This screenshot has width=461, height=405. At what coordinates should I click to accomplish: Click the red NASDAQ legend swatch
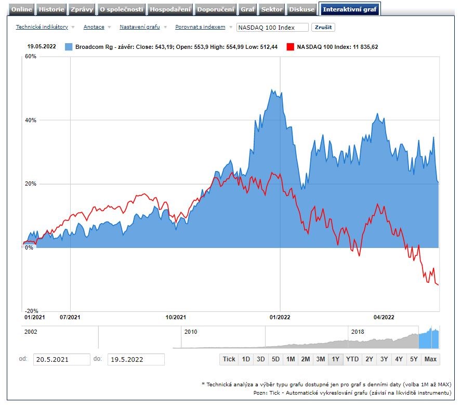(290, 47)
